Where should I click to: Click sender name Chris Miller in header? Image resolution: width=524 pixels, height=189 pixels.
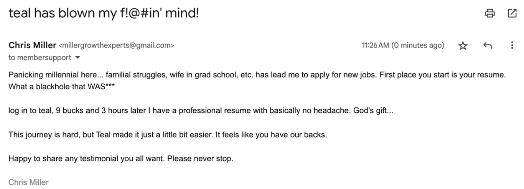(x=32, y=45)
